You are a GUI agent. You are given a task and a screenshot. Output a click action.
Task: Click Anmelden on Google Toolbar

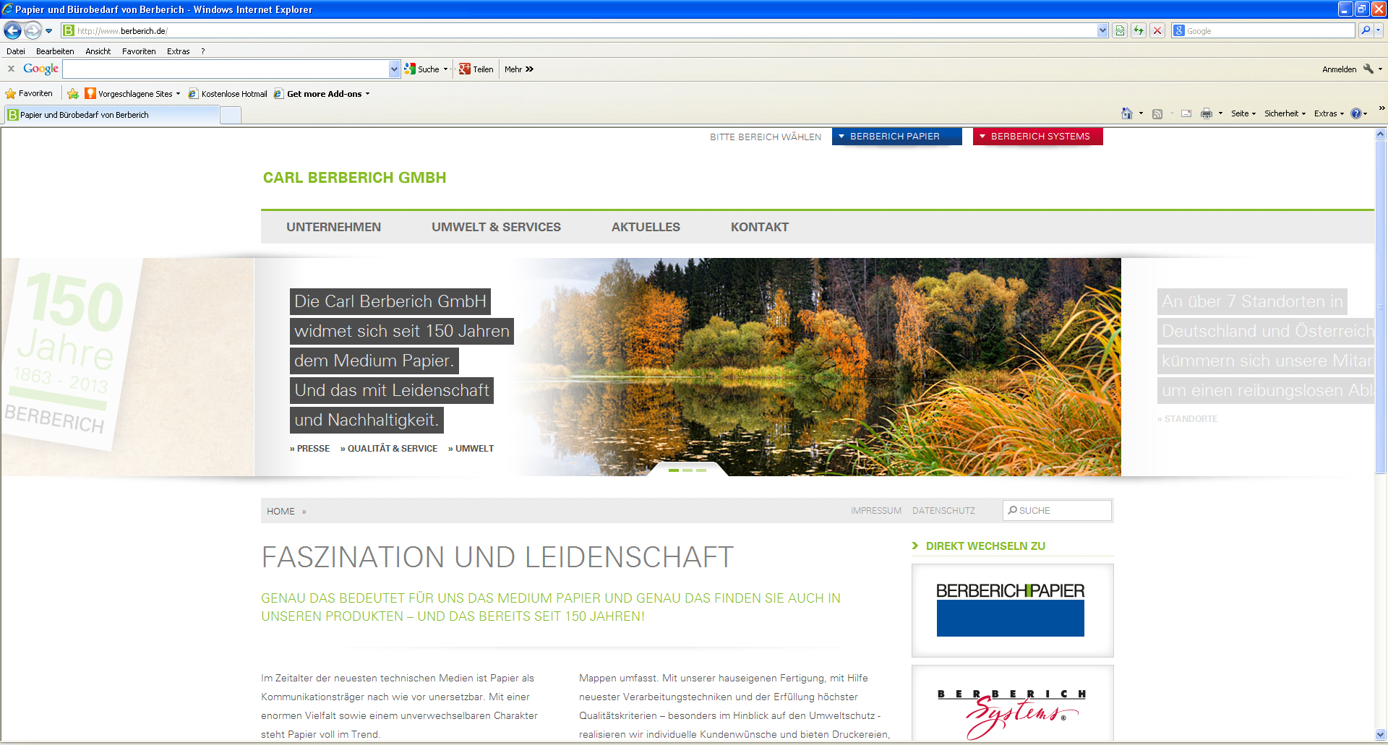click(1339, 69)
